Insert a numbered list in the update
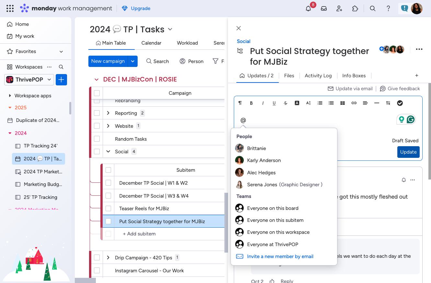The height and width of the screenshot is (283, 431). click(x=320, y=103)
